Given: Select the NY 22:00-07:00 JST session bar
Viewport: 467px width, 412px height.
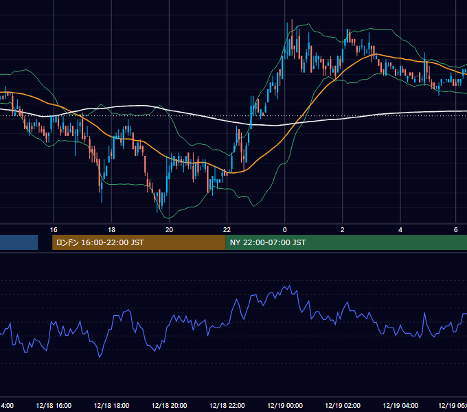Looking at the screenshot, I should pos(346,242).
